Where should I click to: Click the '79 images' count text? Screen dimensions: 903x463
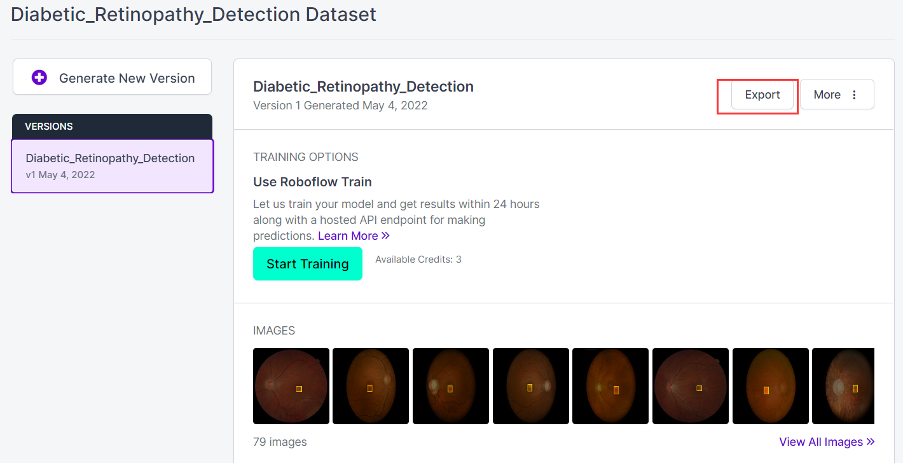tap(280, 442)
